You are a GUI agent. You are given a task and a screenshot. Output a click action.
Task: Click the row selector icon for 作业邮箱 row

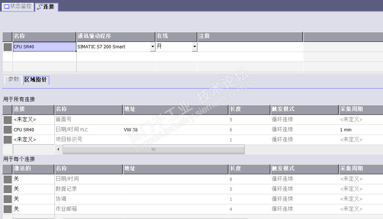pyautogui.click(x=8, y=209)
